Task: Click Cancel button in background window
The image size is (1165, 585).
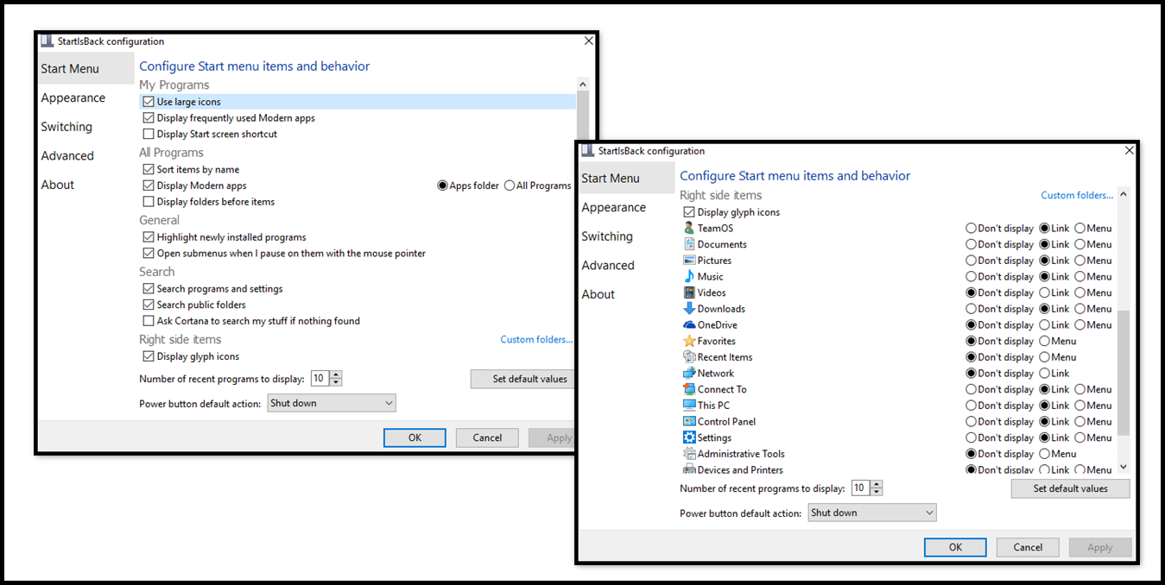Action: point(487,437)
